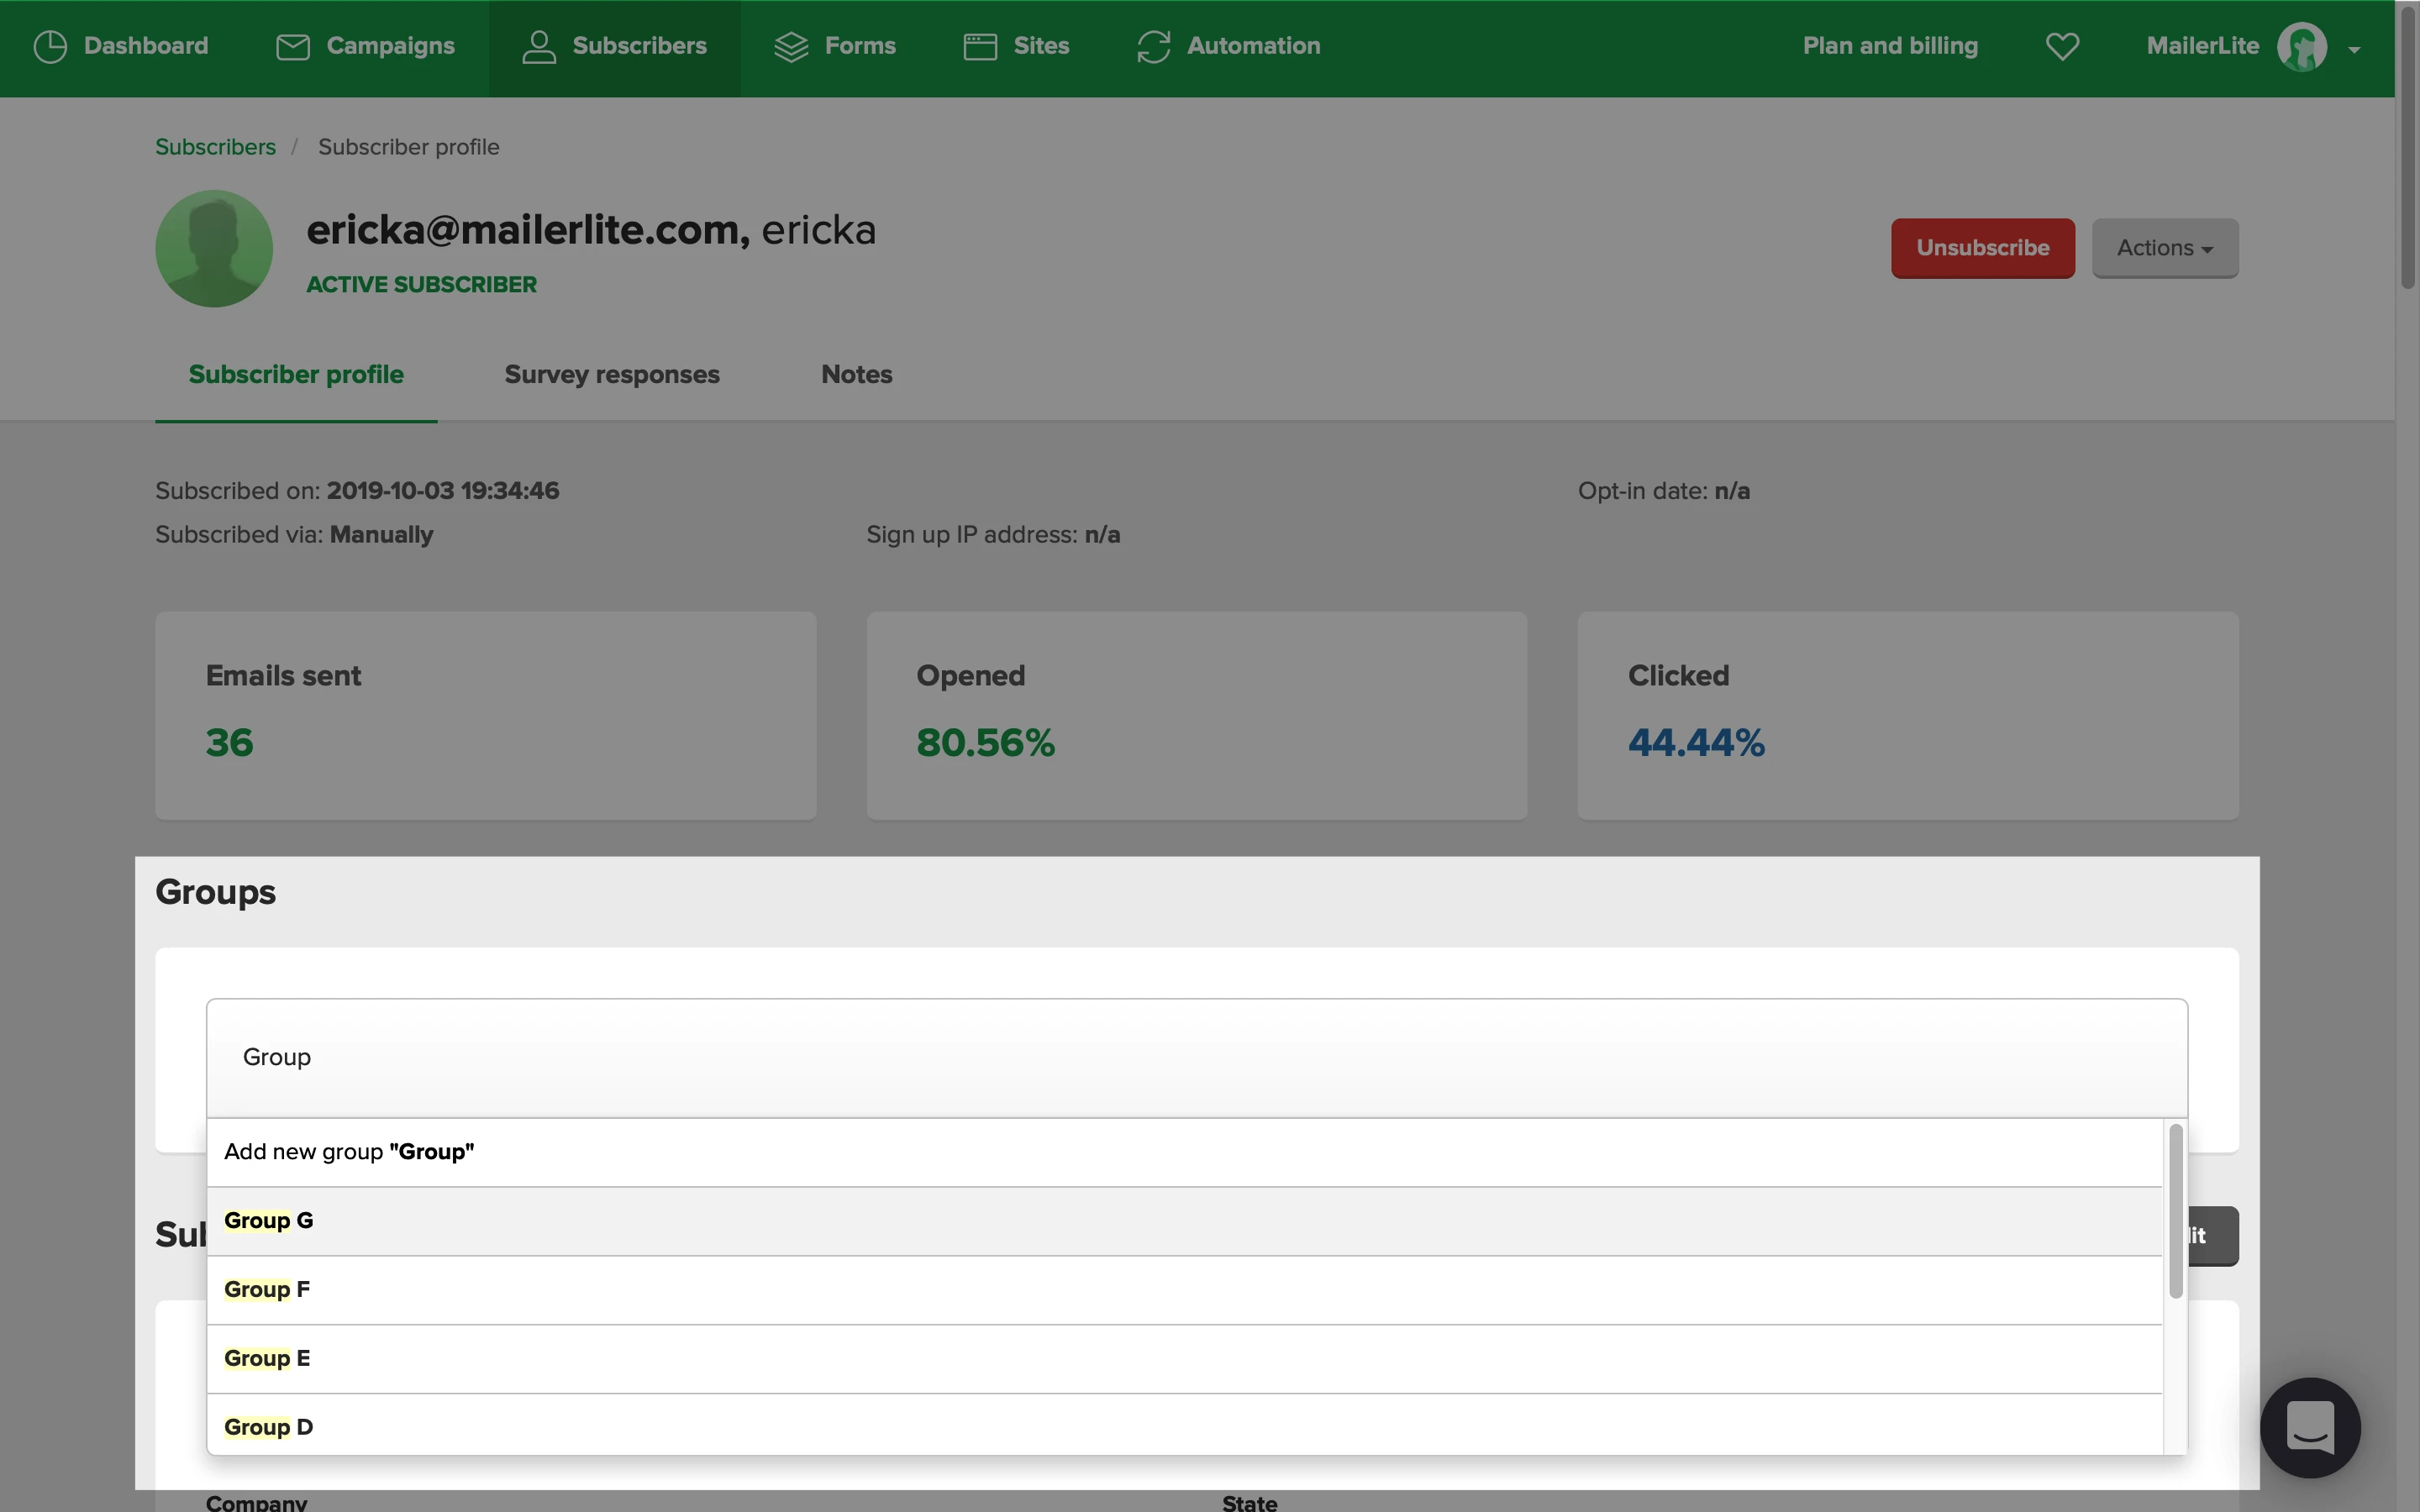Switch to the Survey responses tab
This screenshot has height=1512, width=2420.
[611, 375]
